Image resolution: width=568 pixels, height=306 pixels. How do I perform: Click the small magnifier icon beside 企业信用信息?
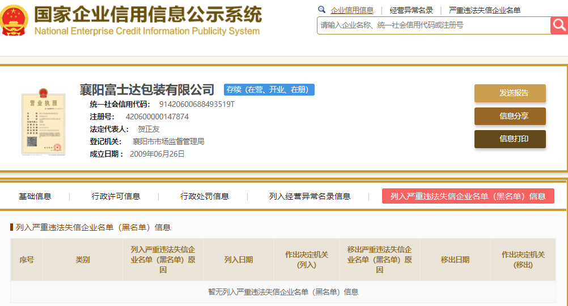(x=321, y=10)
